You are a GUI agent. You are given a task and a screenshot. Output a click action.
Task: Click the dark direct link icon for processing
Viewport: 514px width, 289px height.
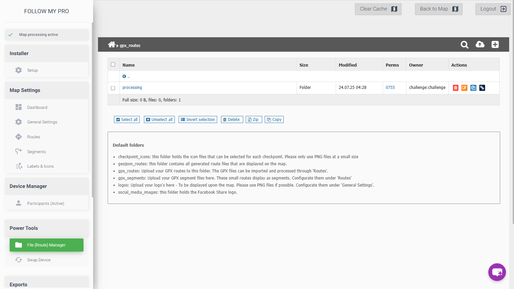click(482, 88)
